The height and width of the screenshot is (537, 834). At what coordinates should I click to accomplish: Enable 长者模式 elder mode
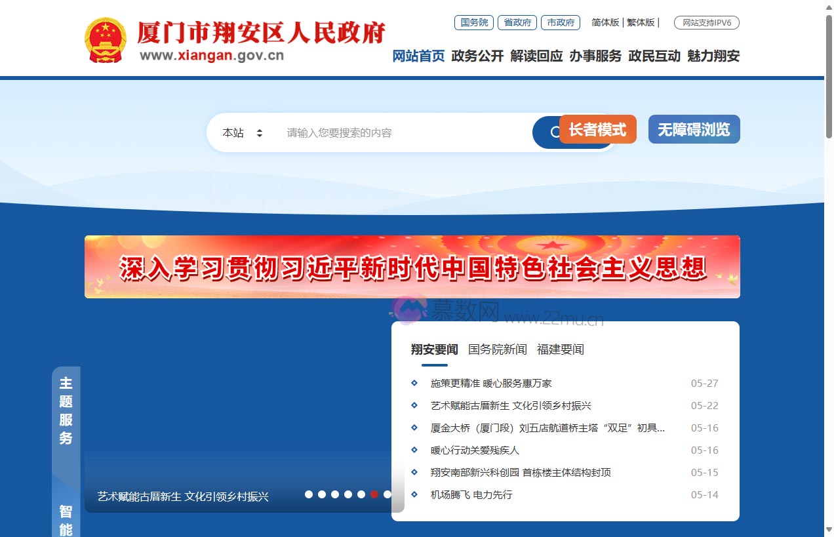coord(597,129)
